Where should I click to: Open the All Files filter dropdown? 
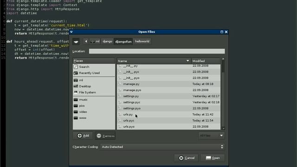click(x=212, y=135)
